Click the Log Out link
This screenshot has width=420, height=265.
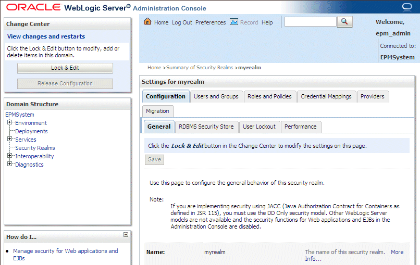pos(182,22)
